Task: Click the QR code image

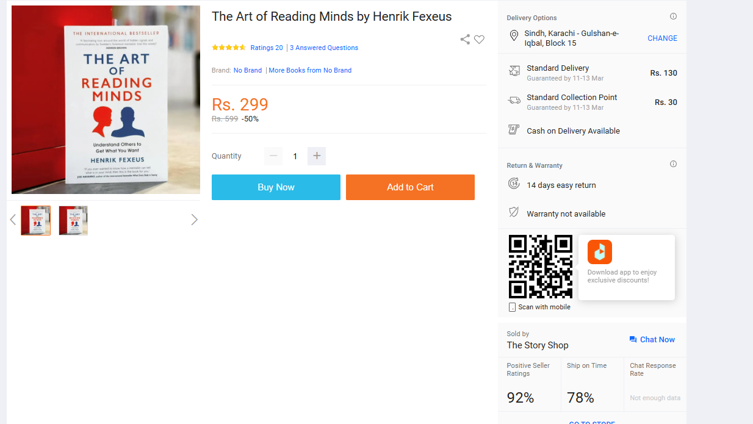Action: (541, 267)
